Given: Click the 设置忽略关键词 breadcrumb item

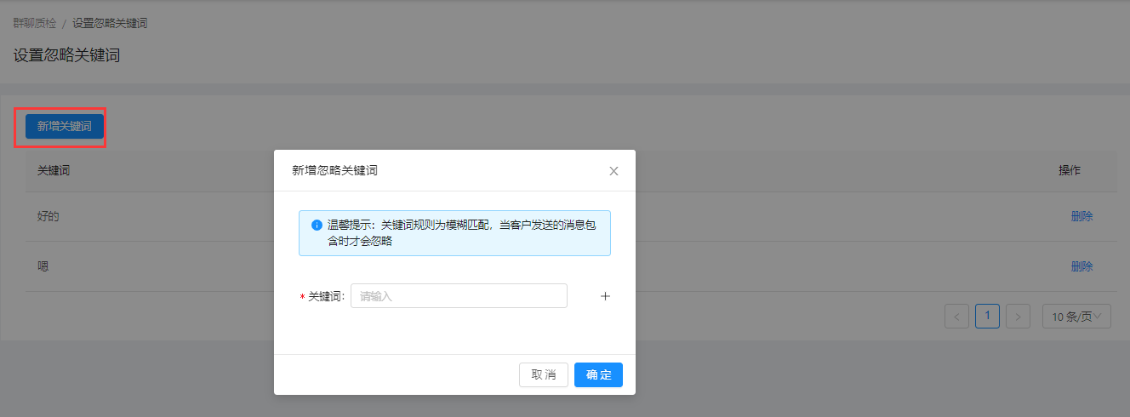Looking at the screenshot, I should tap(110, 24).
